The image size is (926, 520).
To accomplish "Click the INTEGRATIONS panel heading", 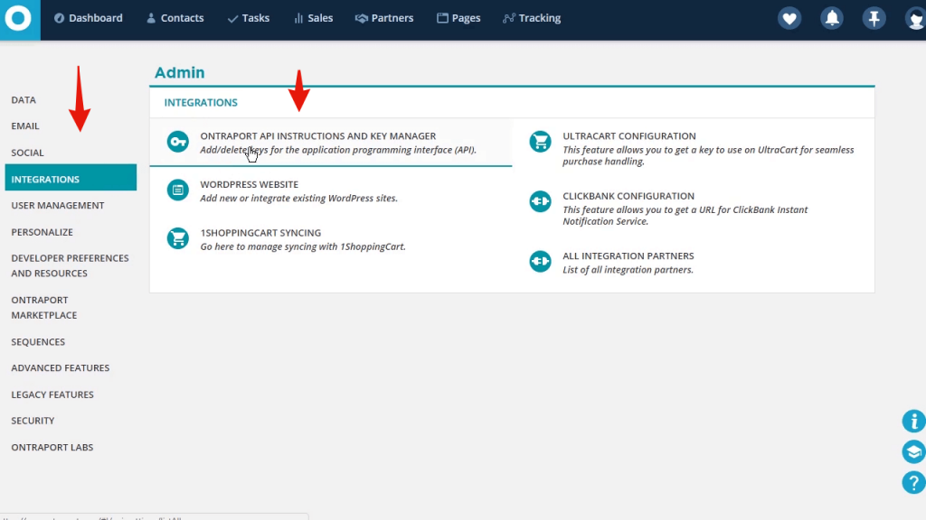I will tap(201, 103).
